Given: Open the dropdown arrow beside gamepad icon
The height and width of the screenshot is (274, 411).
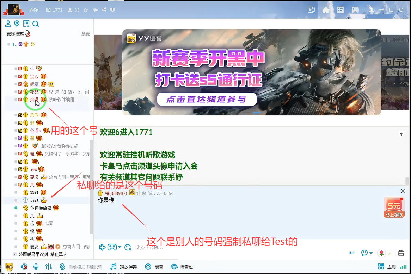Looking at the screenshot, I should pyautogui.click(x=120, y=247).
